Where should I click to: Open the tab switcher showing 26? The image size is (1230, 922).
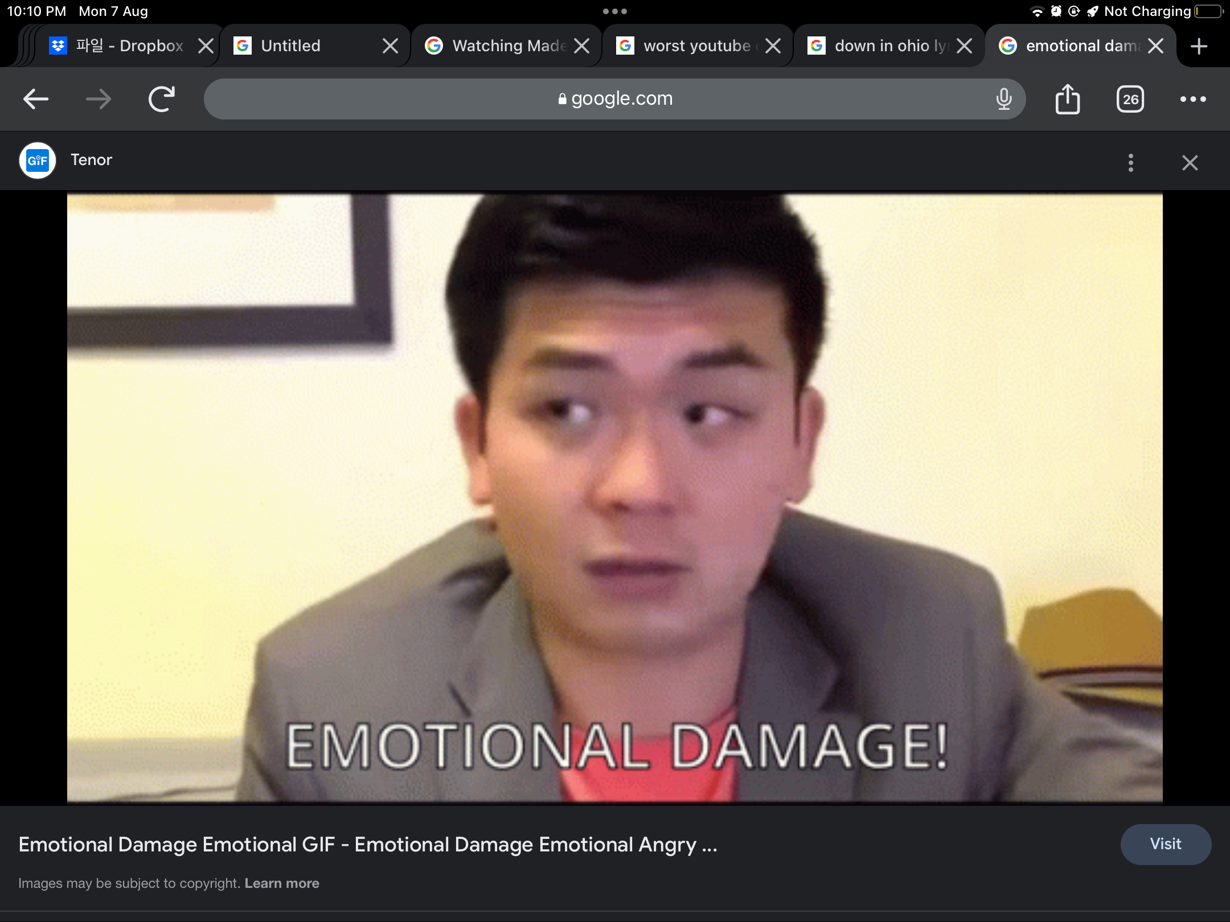tap(1130, 99)
